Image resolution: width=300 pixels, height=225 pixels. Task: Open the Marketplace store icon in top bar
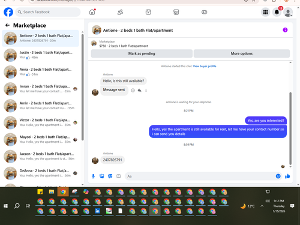point(176,12)
